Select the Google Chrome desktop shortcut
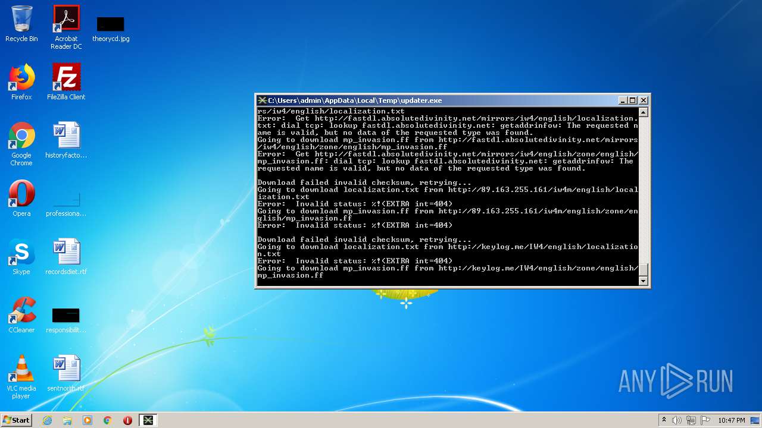This screenshot has width=762, height=428. click(x=21, y=144)
